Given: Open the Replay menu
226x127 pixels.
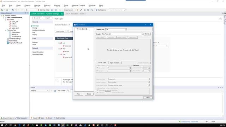Looking at the screenshot, I should click(x=57, y=6).
